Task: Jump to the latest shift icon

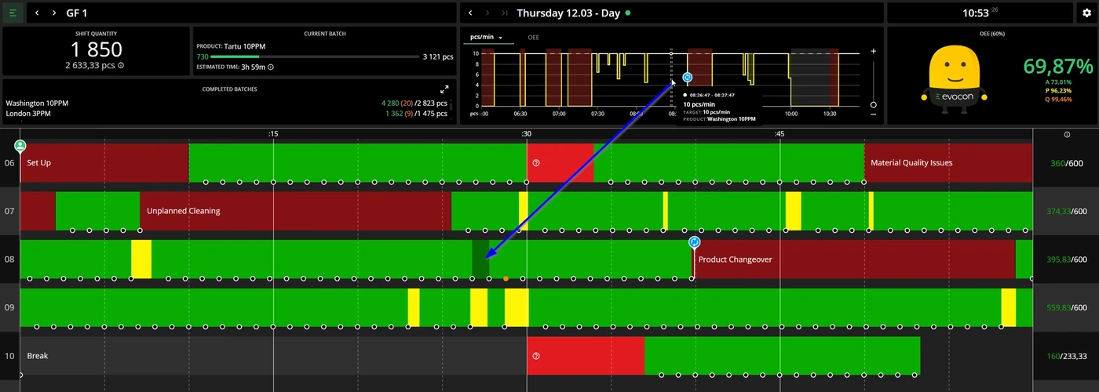Action: coord(504,13)
